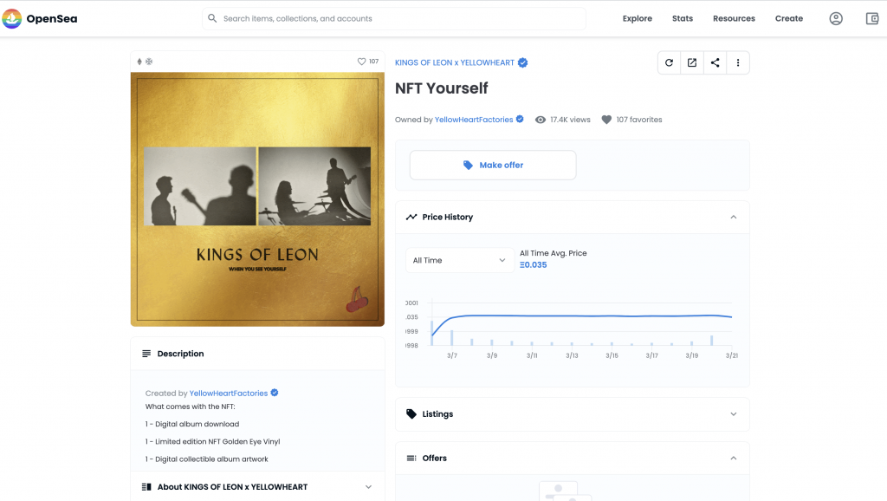Click the freeze metadata snowflake icon
Image resolution: width=887 pixels, height=501 pixels.
click(149, 62)
